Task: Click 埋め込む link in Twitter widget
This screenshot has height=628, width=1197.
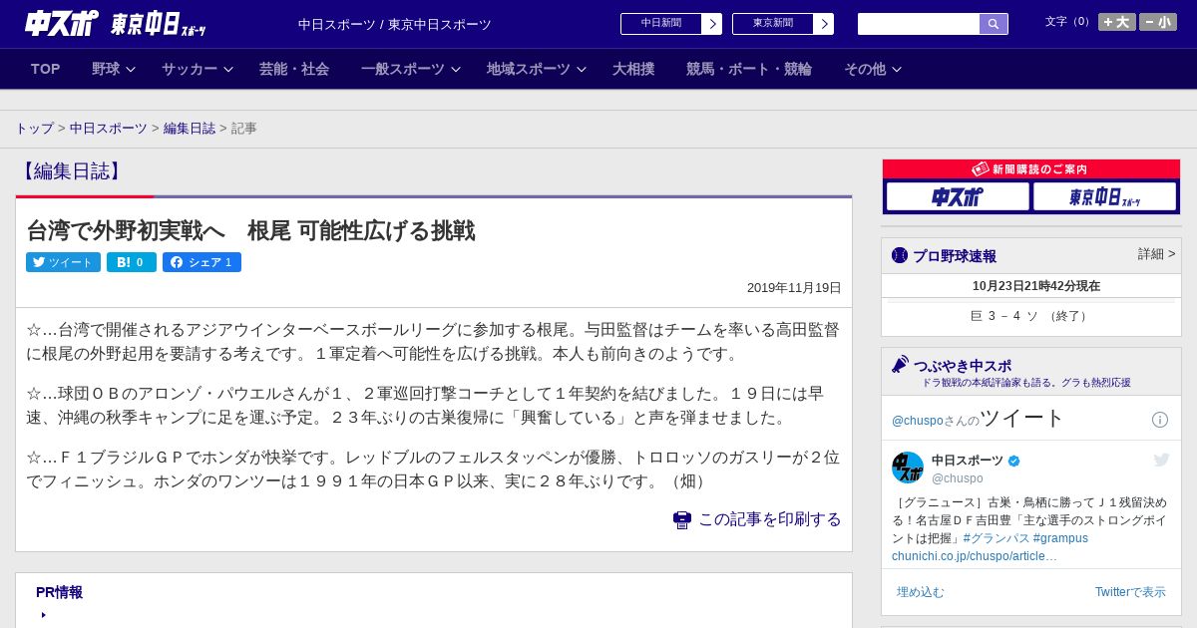Action: 920,592
